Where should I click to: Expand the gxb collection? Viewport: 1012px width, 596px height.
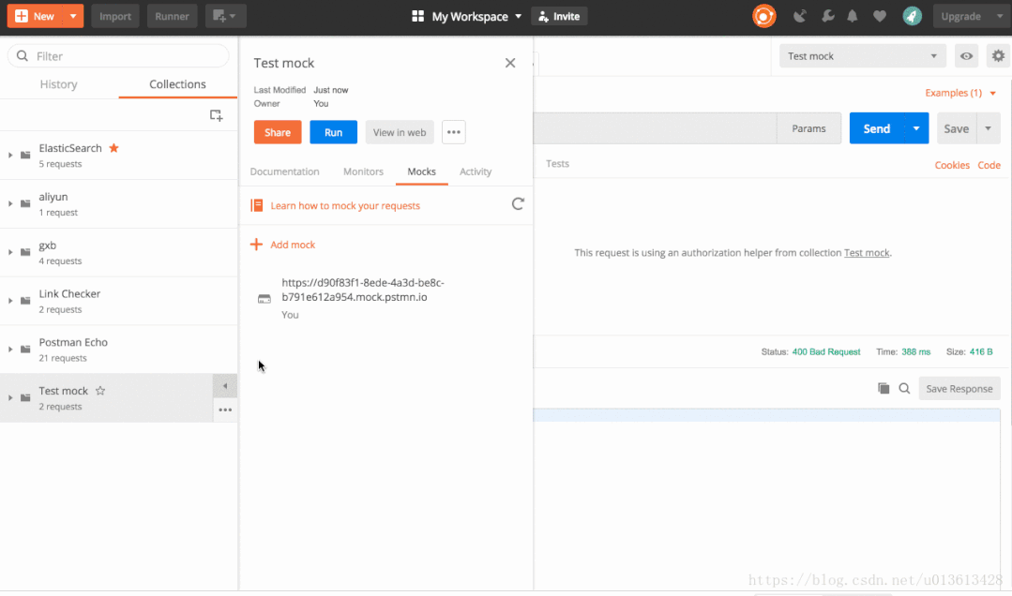pos(10,251)
